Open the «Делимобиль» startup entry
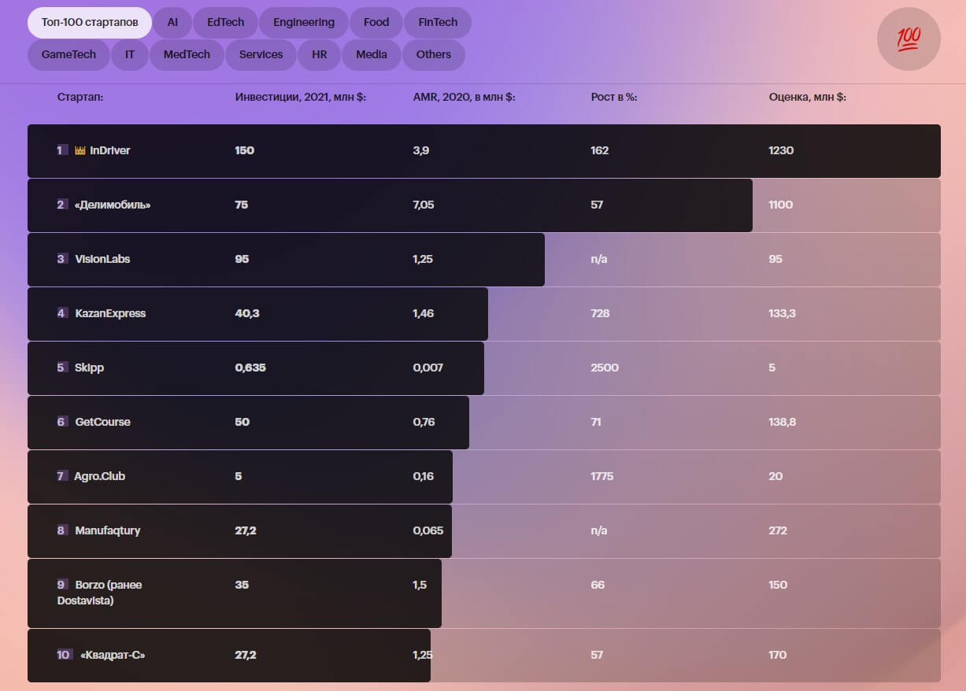 (x=112, y=205)
